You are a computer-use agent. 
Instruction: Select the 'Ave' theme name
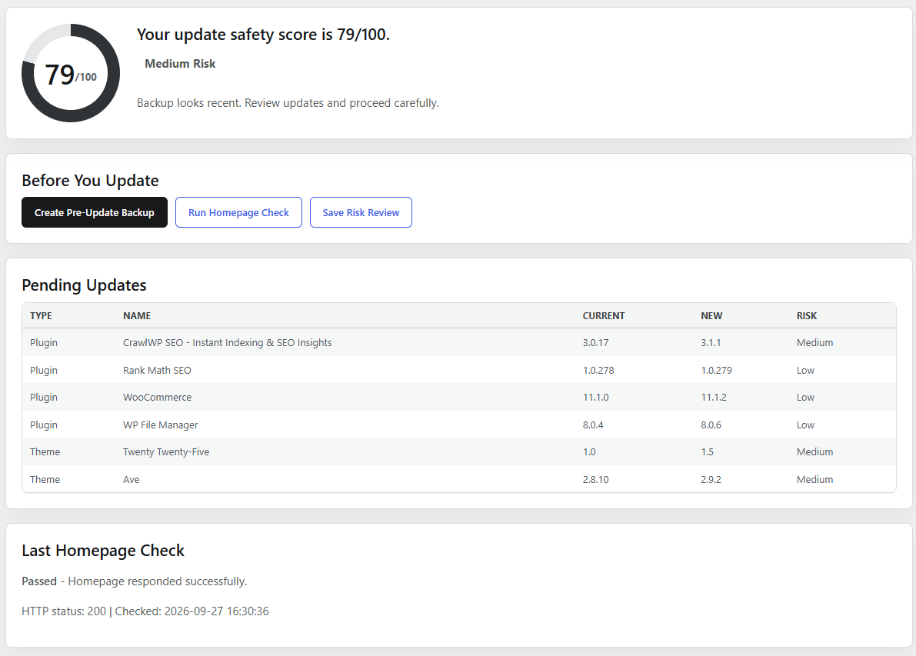132,479
